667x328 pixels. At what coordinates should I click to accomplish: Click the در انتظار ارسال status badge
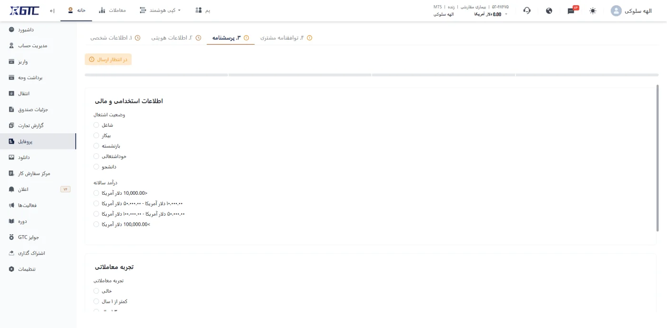click(x=108, y=60)
